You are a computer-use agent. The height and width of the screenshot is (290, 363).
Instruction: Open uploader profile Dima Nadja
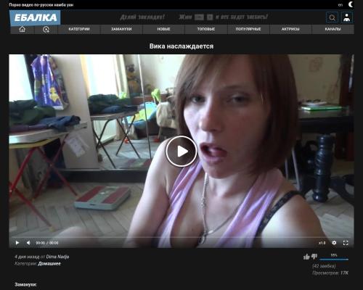pos(57,257)
